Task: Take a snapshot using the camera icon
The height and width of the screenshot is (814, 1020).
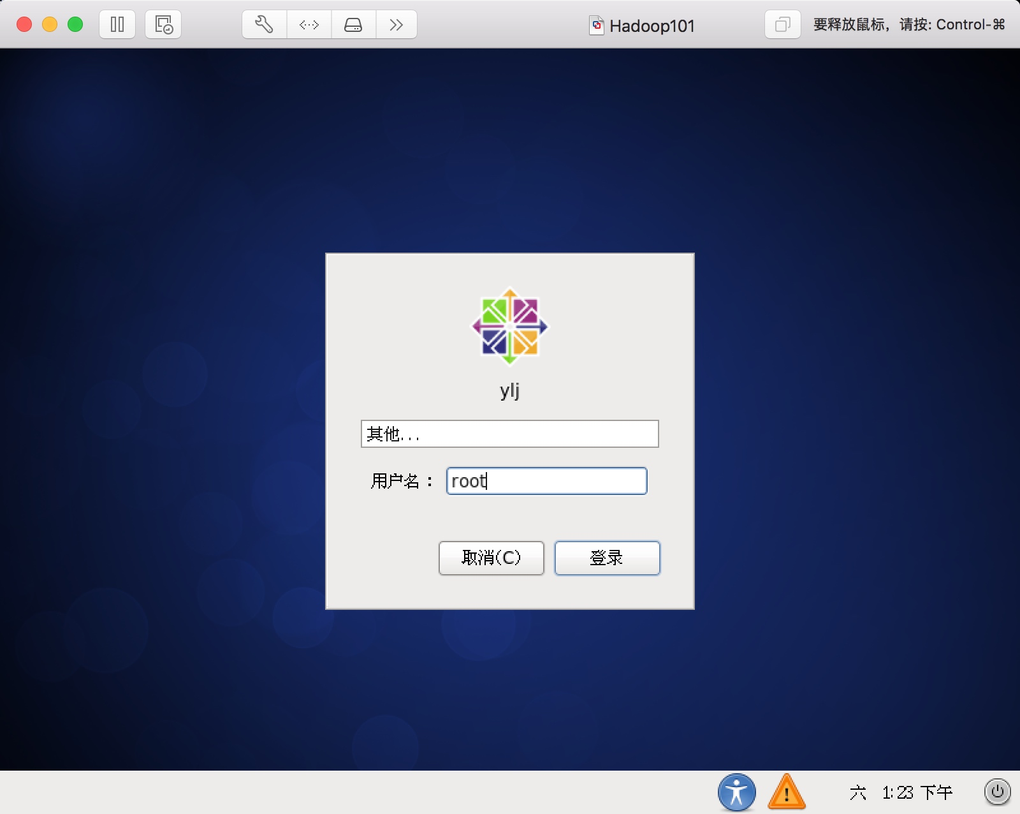Action: tap(163, 24)
